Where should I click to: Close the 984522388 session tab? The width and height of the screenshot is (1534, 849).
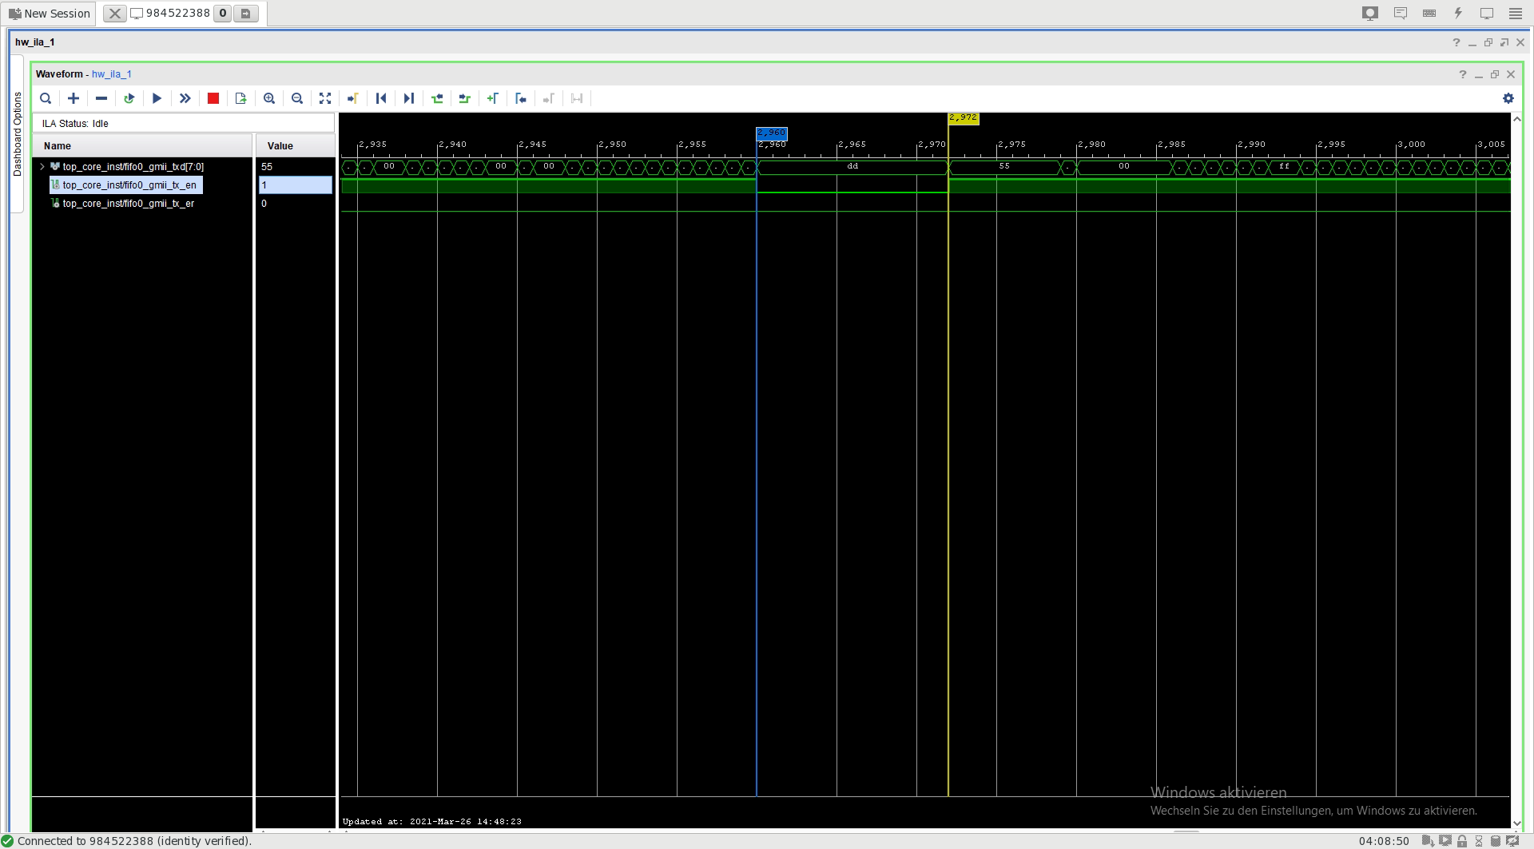click(115, 14)
